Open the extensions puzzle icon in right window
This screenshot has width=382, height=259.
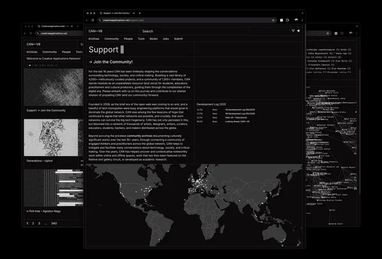tap(342, 33)
